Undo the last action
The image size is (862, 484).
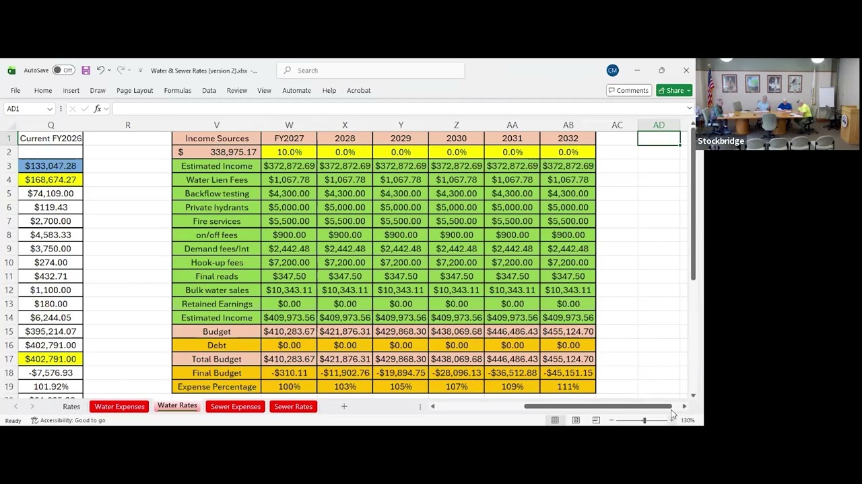(x=100, y=71)
